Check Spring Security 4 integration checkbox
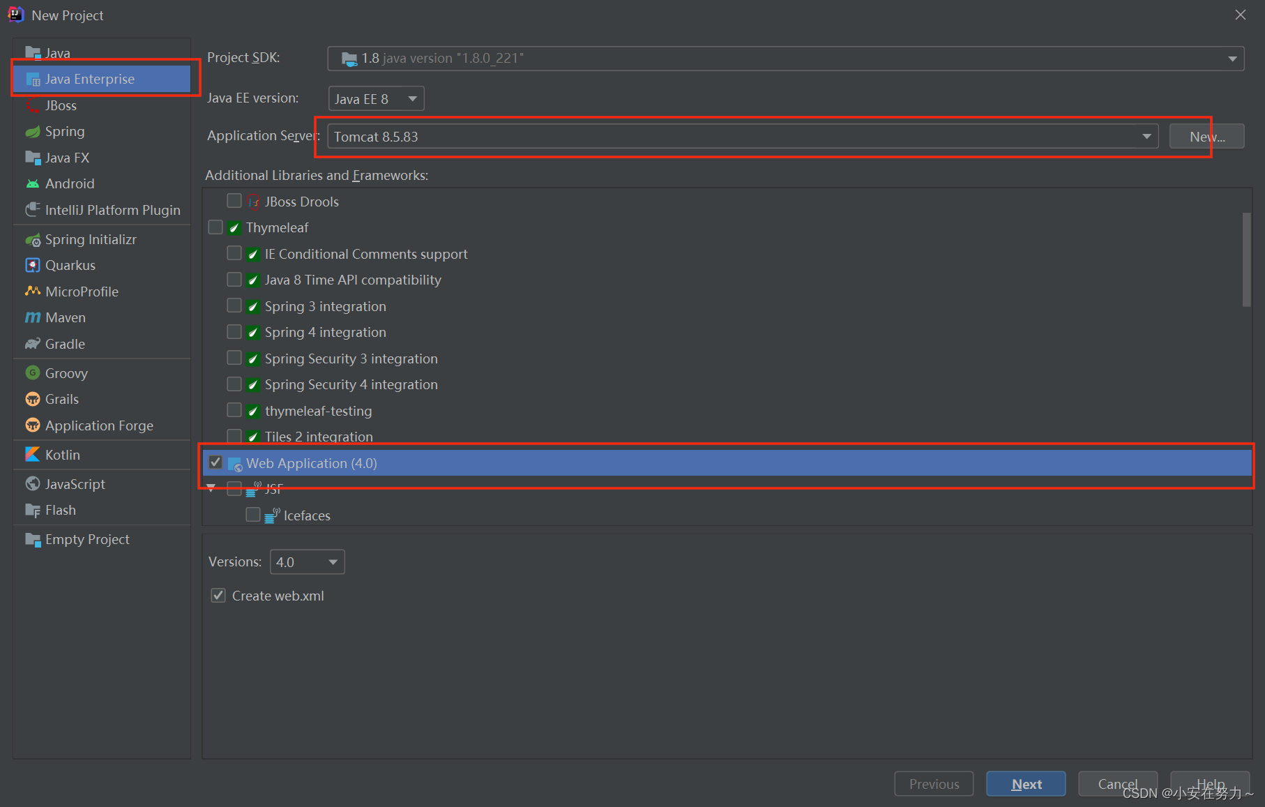Screen dimensions: 1265x807 (x=234, y=384)
